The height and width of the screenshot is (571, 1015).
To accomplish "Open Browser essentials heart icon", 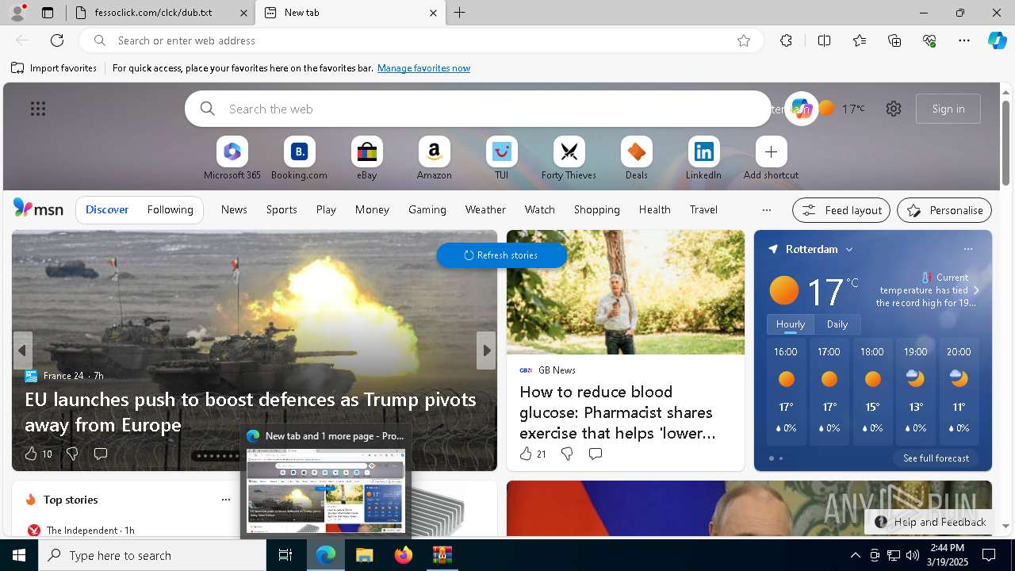I will [x=929, y=40].
